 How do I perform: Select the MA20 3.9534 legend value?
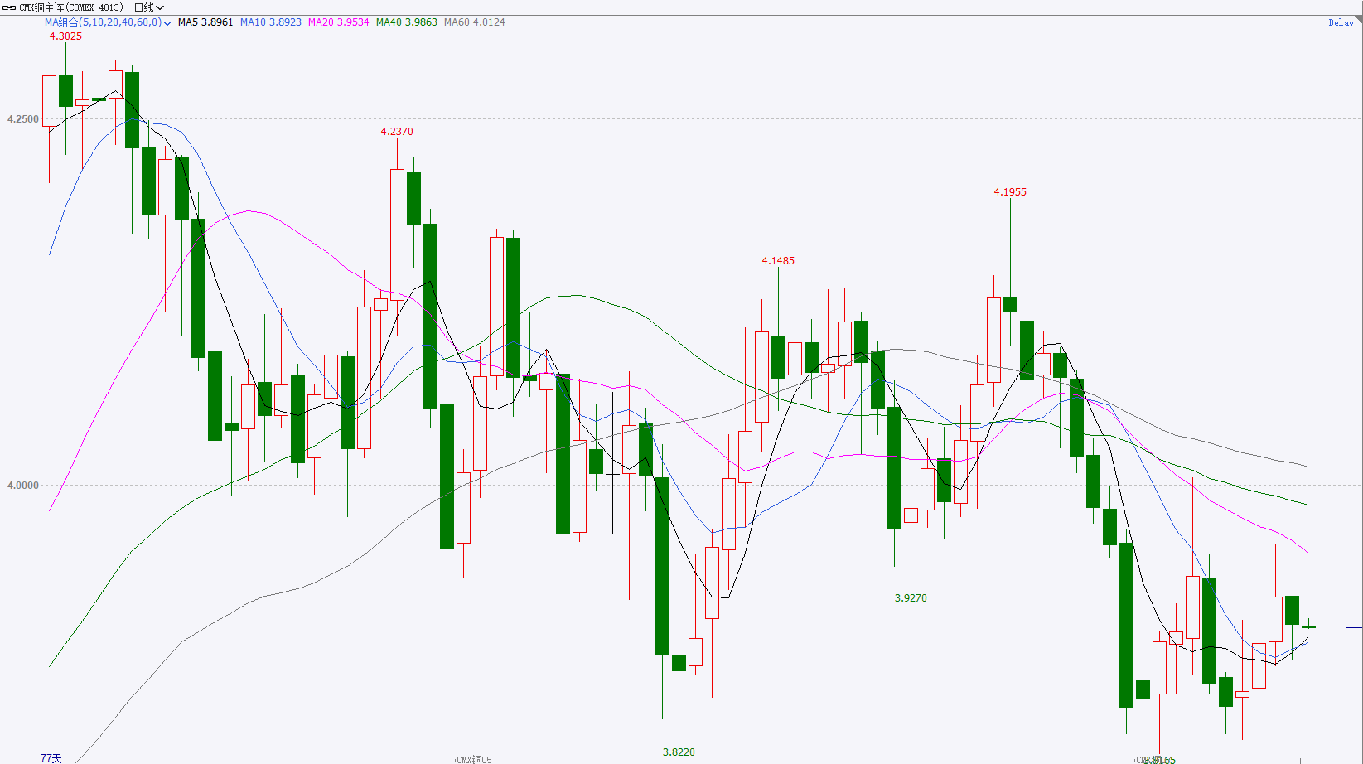(x=339, y=22)
